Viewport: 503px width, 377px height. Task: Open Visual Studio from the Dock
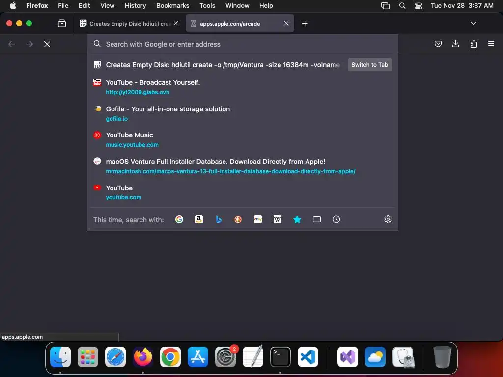click(x=348, y=357)
